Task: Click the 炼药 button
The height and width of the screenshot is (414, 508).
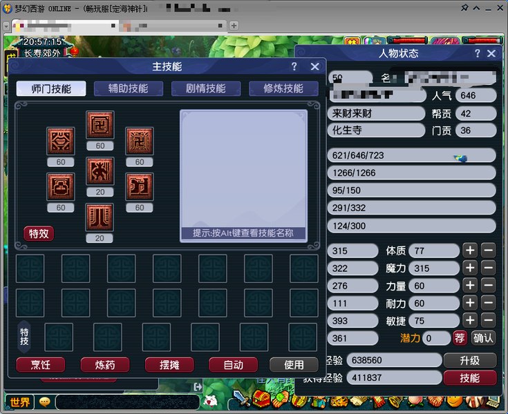Action: (105, 365)
